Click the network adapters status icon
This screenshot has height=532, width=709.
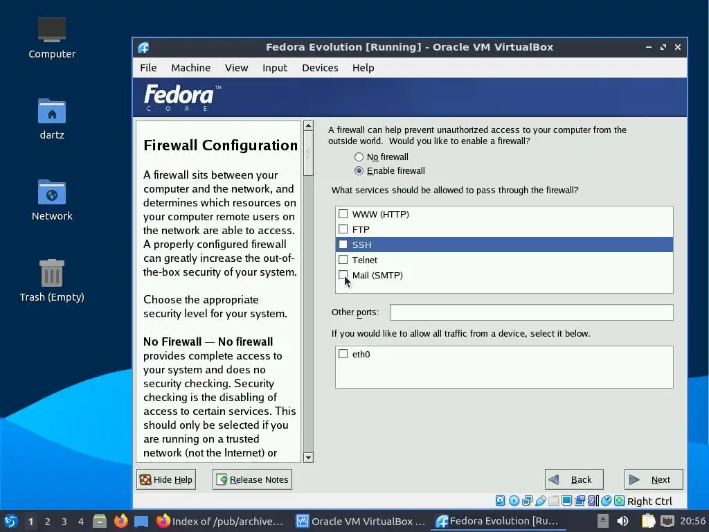tap(527, 501)
